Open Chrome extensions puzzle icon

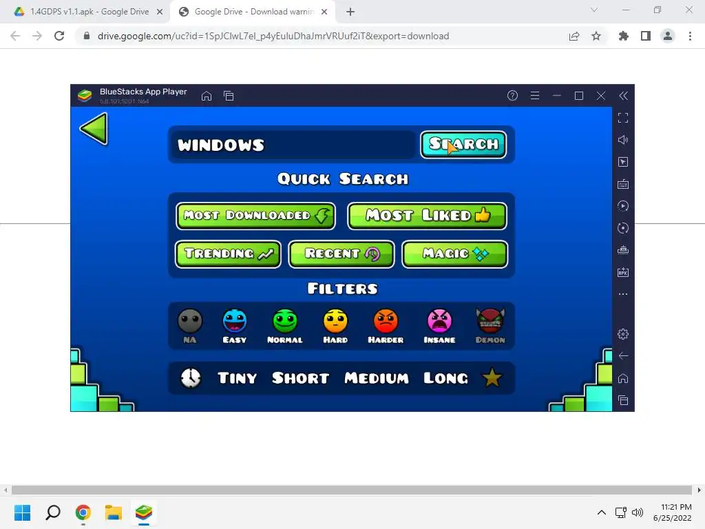click(x=624, y=36)
